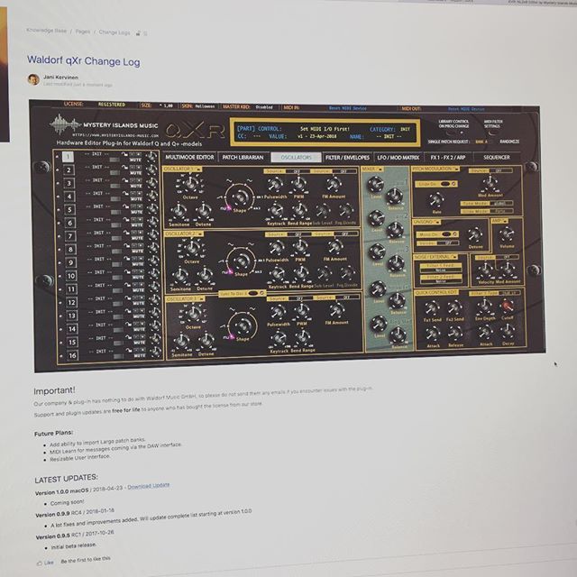This screenshot has width=577, height=577.
Task: Click the qXr product logo
Action: (195, 130)
